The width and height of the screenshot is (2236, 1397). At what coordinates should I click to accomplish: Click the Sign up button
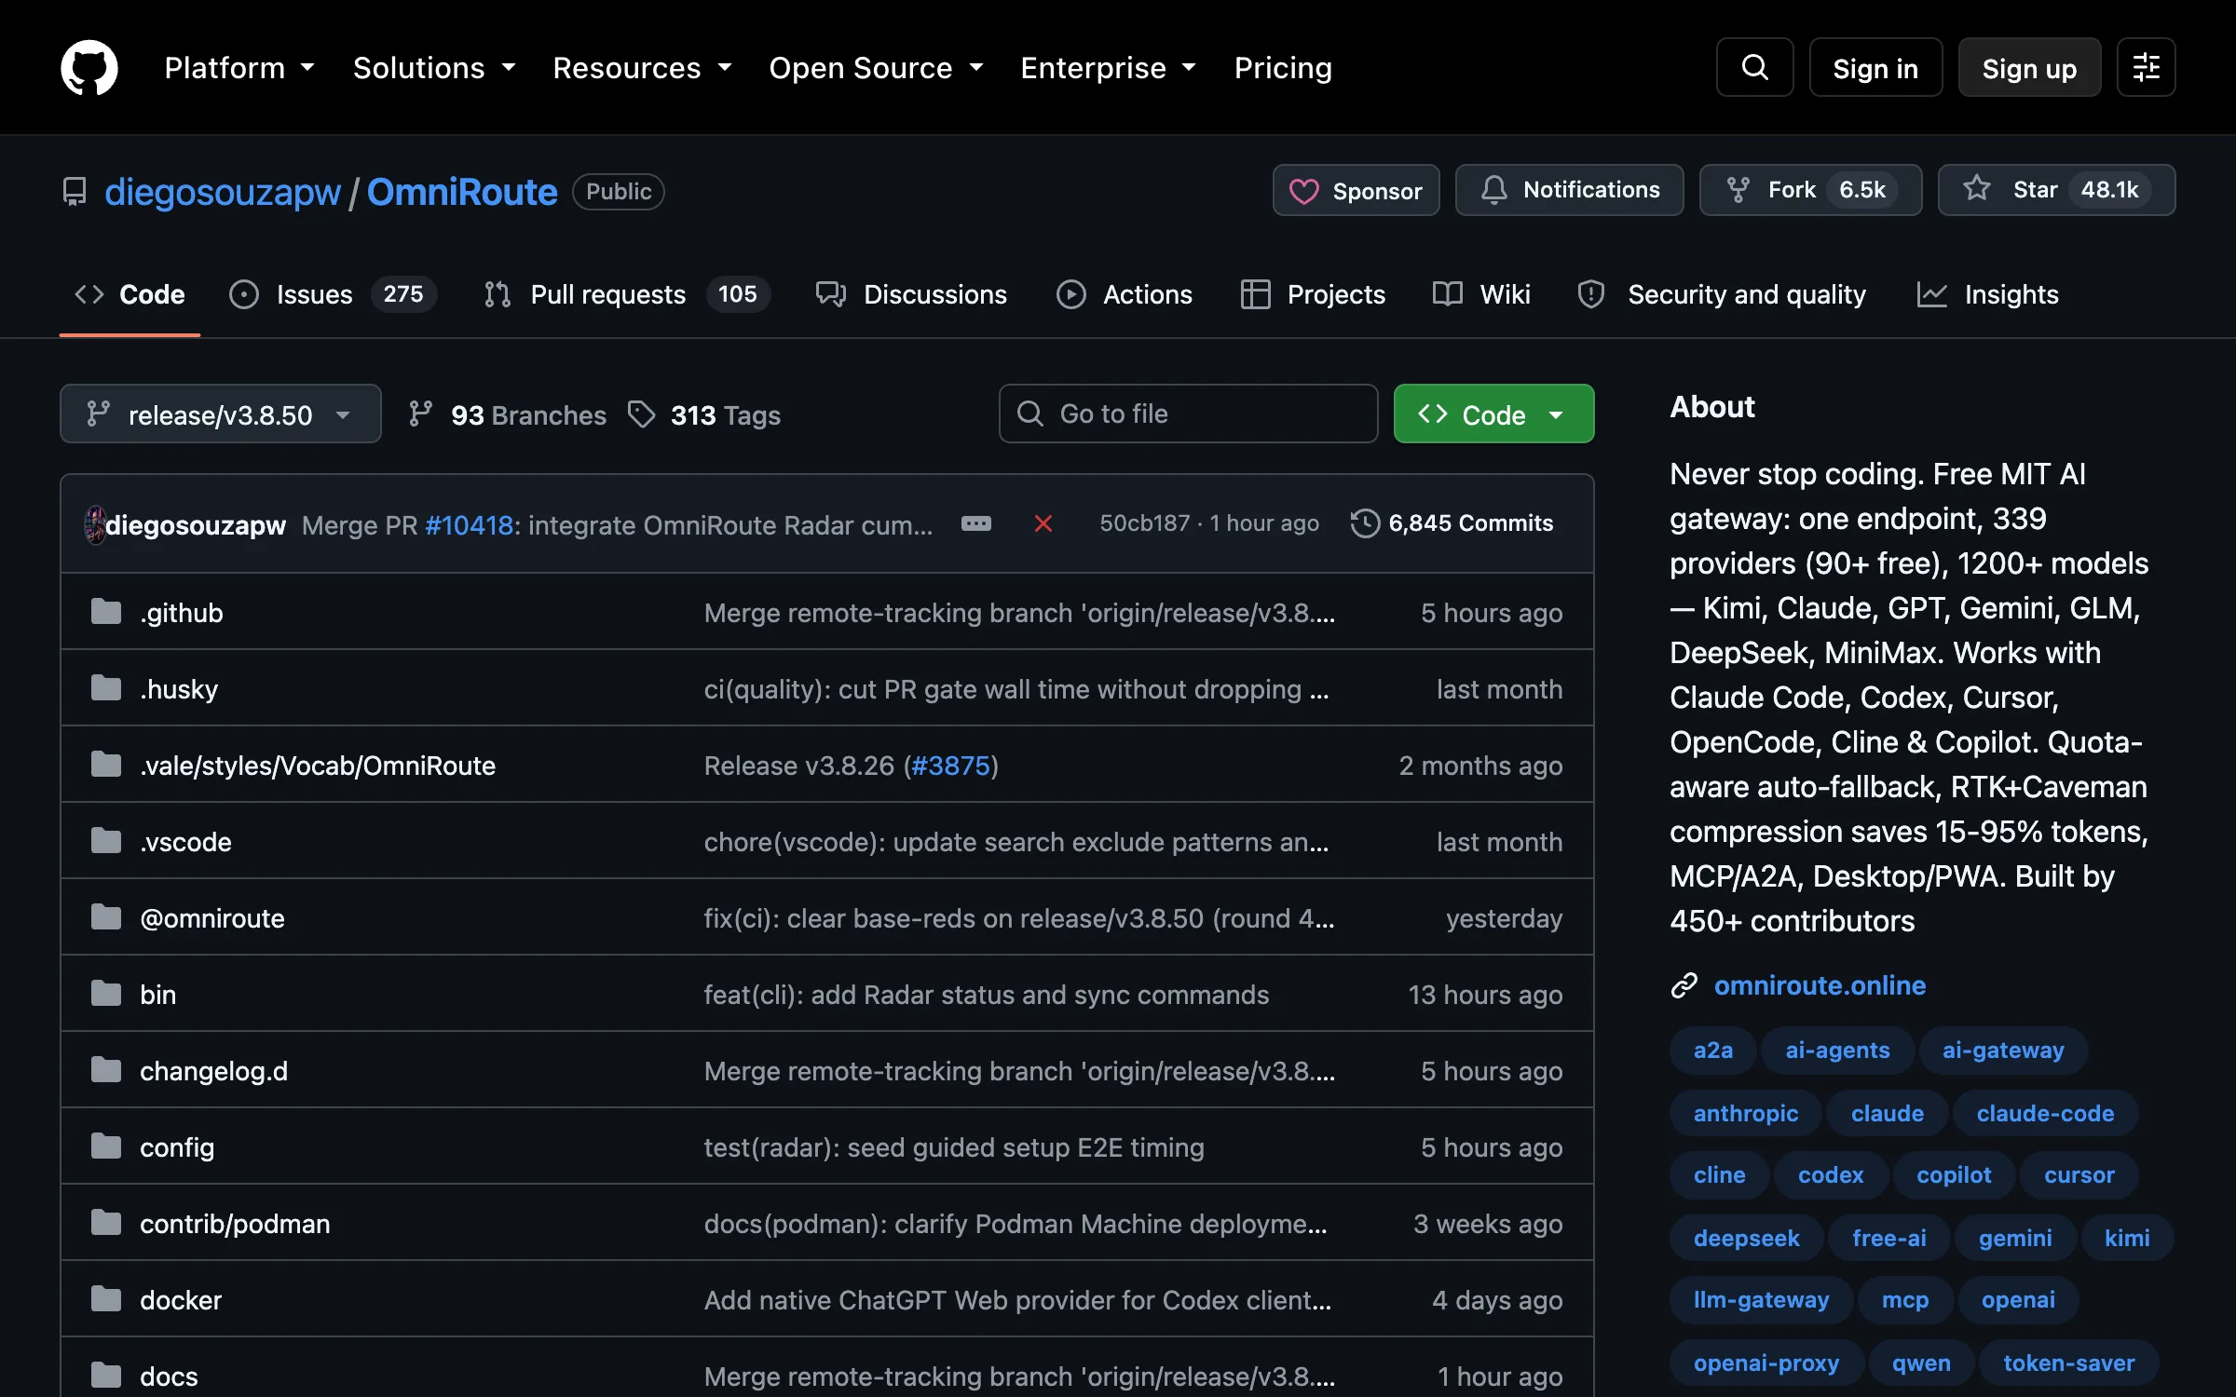(2029, 67)
